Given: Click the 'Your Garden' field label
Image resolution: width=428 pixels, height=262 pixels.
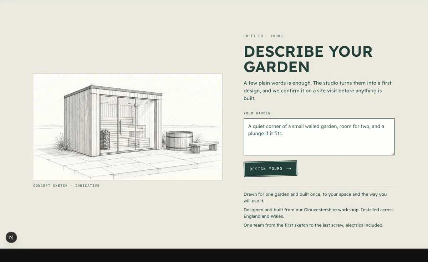Looking at the screenshot, I should [257, 113].
